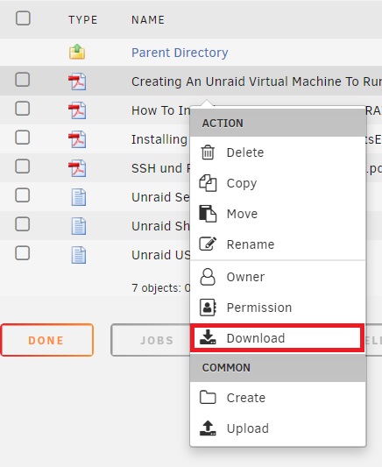Click the PDF icon in the Installing row
The height and width of the screenshot is (467, 382).
(x=77, y=139)
